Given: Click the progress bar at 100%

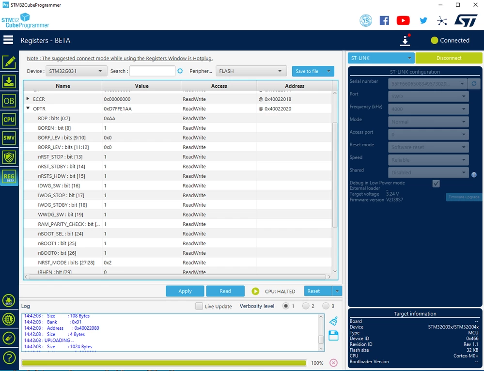Looking at the screenshot, I should coord(164,363).
